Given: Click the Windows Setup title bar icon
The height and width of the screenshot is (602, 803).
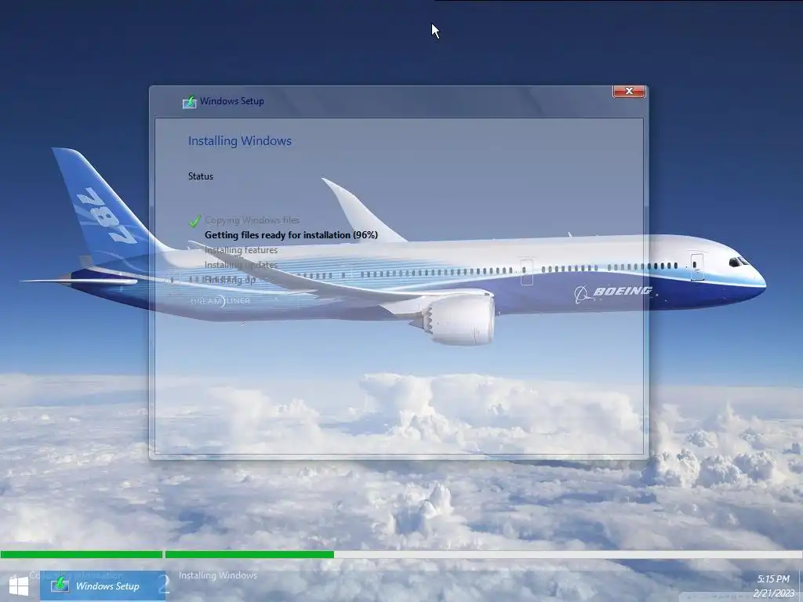Looking at the screenshot, I should point(190,102).
